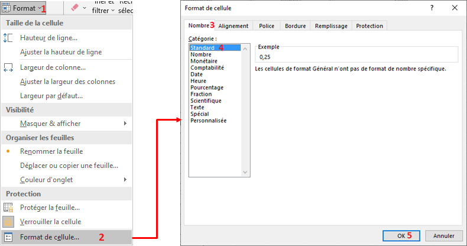Screen dimensions: 467x246
Task: Click OK in Format de cellule
Action: click(x=401, y=236)
